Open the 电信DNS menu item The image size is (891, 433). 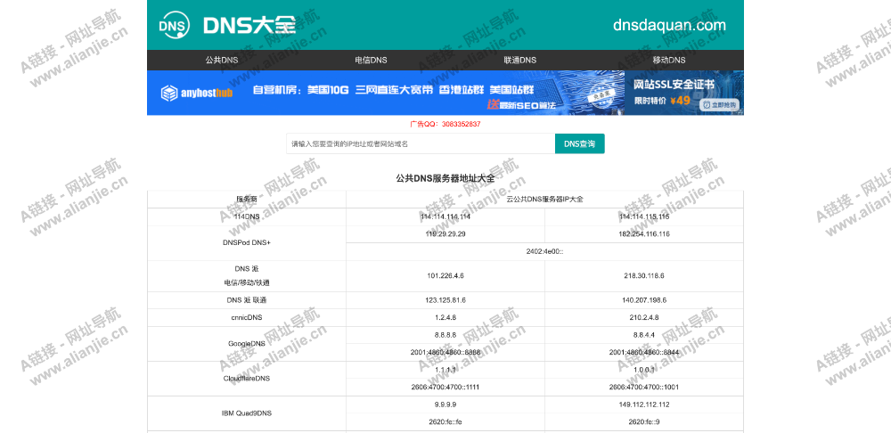click(x=371, y=61)
